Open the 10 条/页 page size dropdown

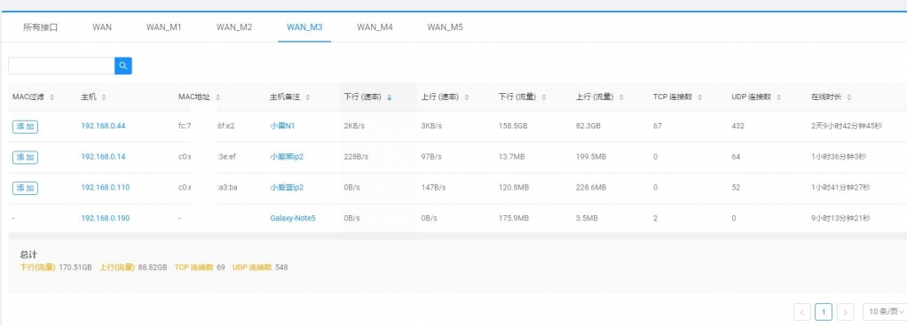click(885, 312)
